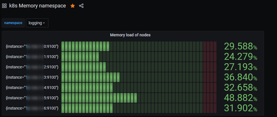Click the 27.193% memory value
277x117 pixels.
coord(240,67)
